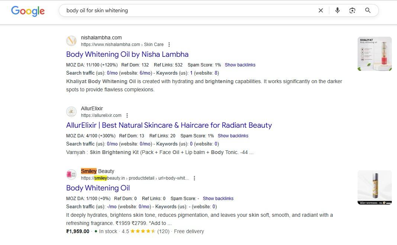Open 'Body Whitening Oil by Nisha Lambha' result
Image resolution: width=397 pixels, height=245 pixels.
127,54
